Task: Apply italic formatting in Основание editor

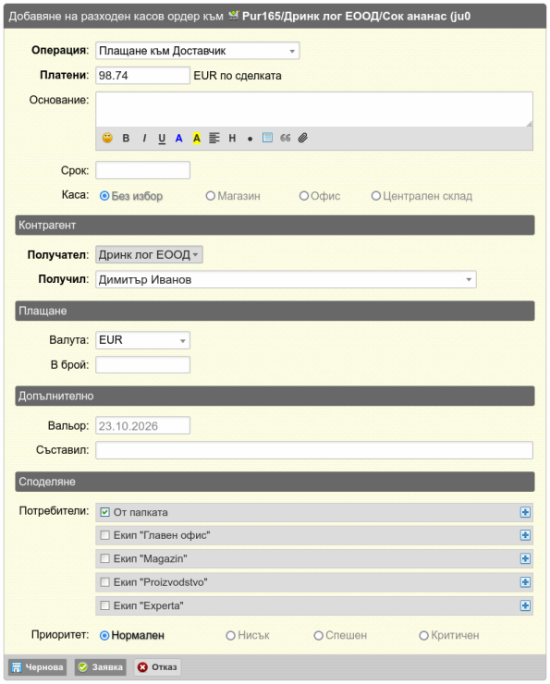Action: pyautogui.click(x=144, y=139)
